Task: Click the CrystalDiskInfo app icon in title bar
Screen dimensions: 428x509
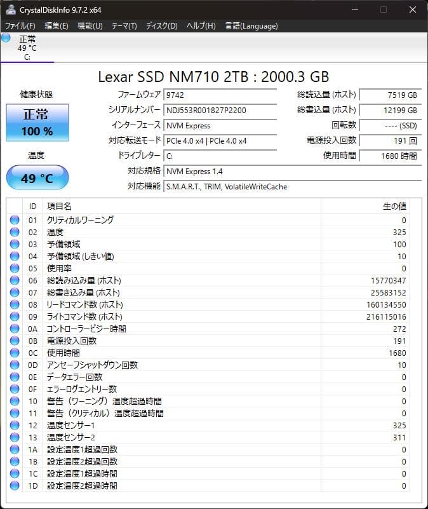Action: pos(11,10)
